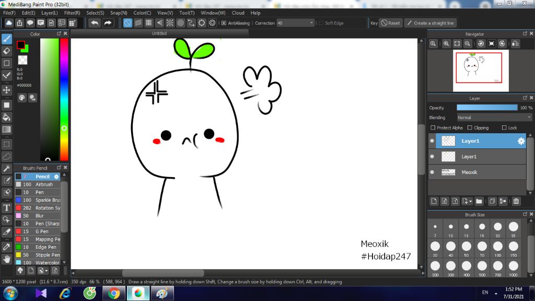This screenshot has width=535, height=301.
Task: Open the Layer menu
Action: pyautogui.click(x=50, y=13)
